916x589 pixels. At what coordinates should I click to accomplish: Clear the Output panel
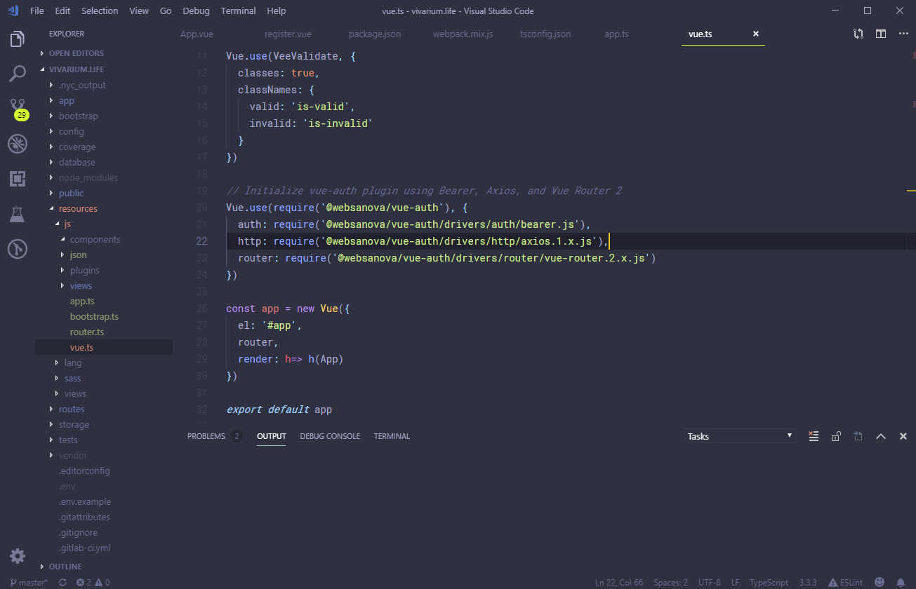point(814,436)
